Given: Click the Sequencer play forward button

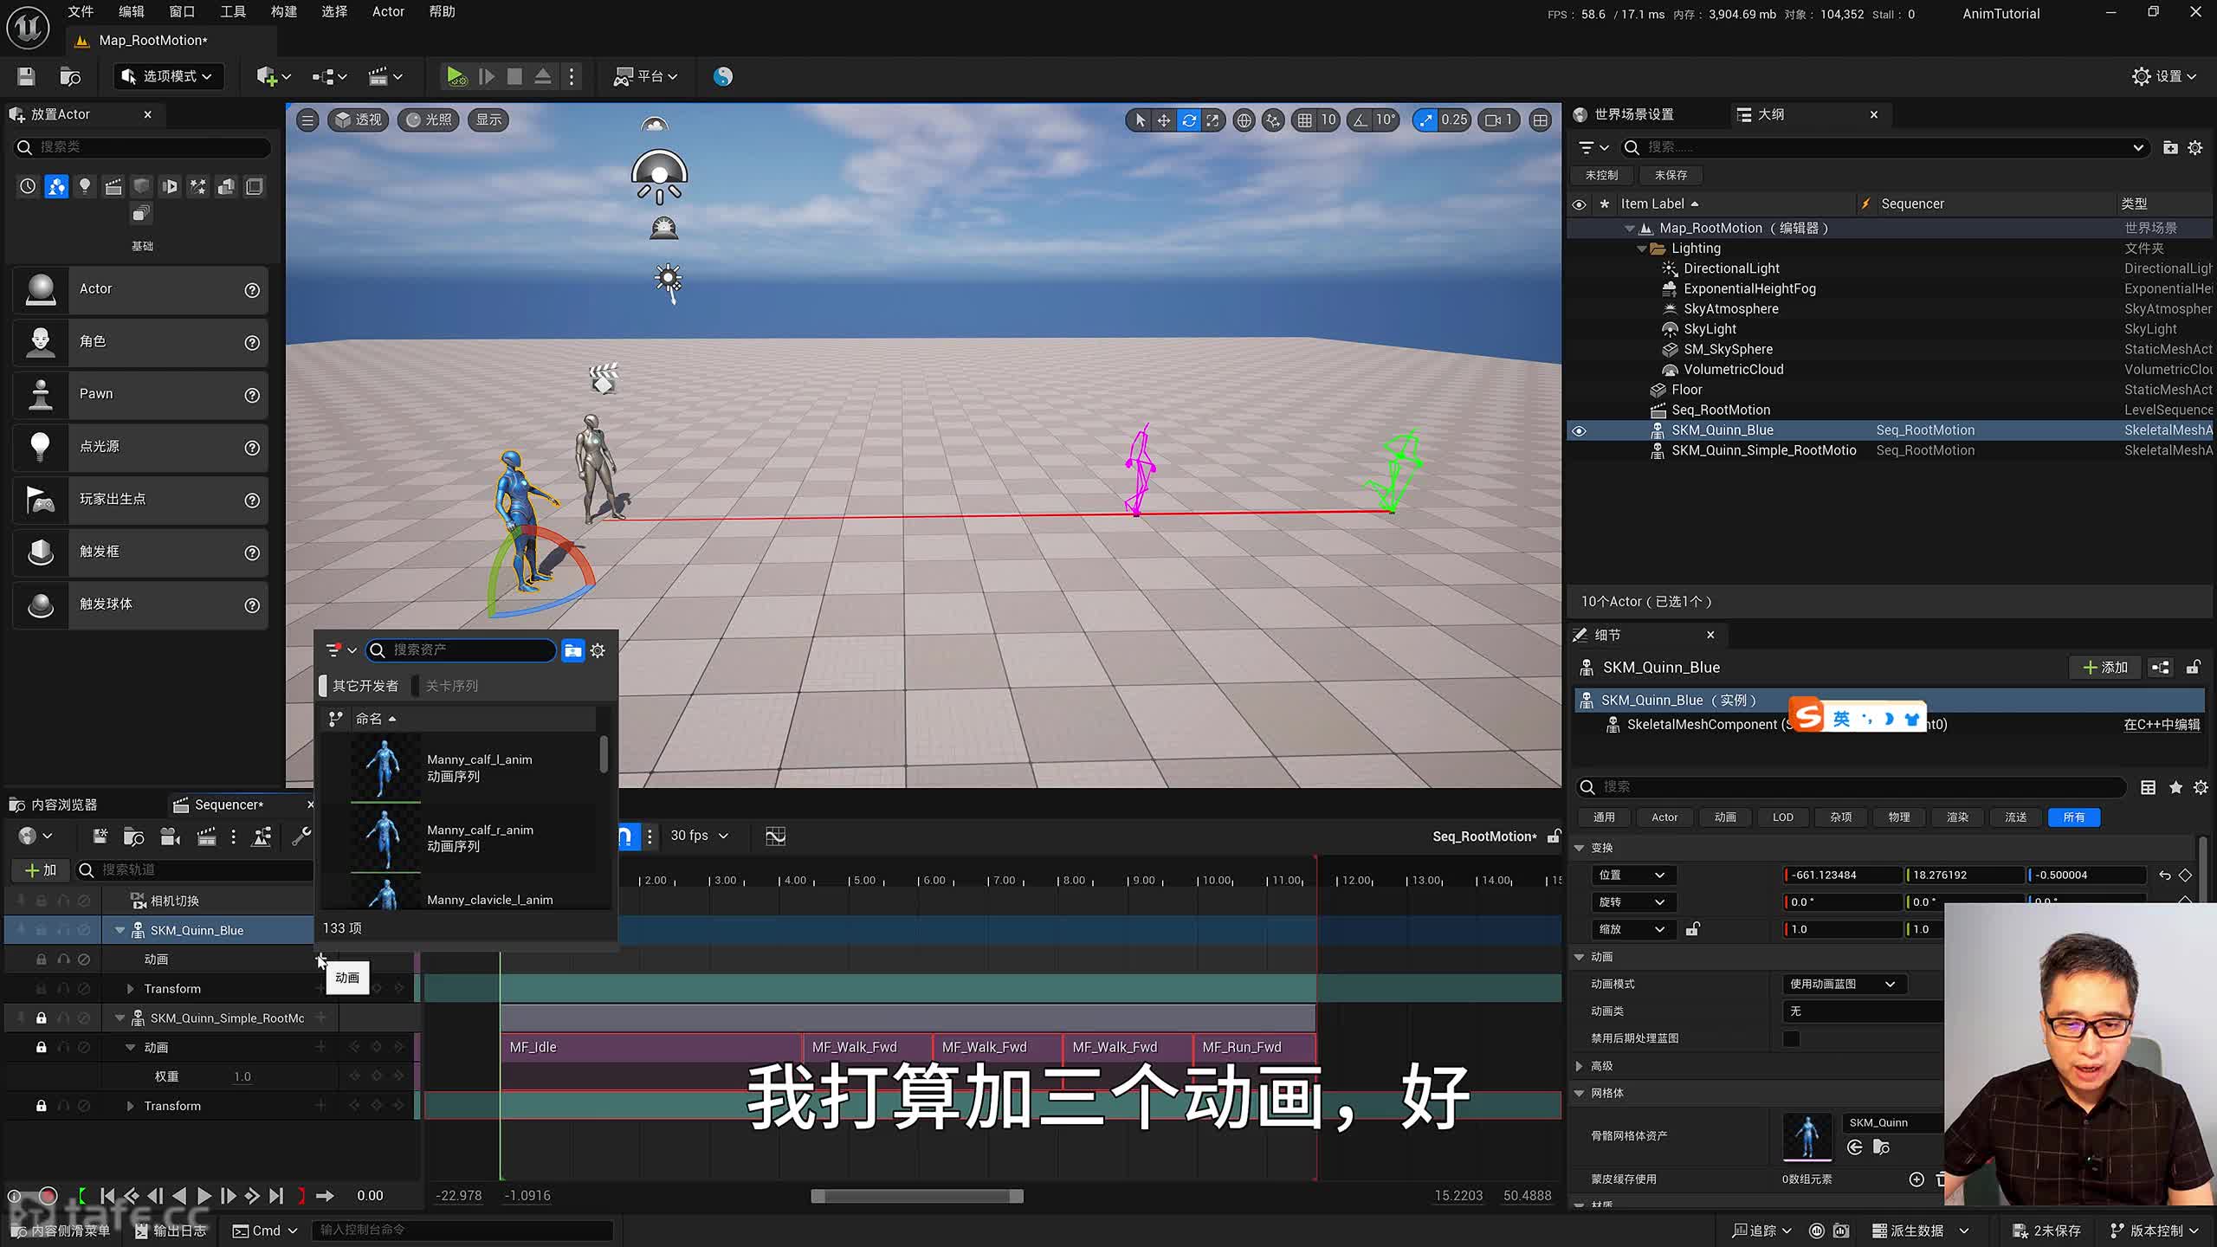Looking at the screenshot, I should [204, 1196].
